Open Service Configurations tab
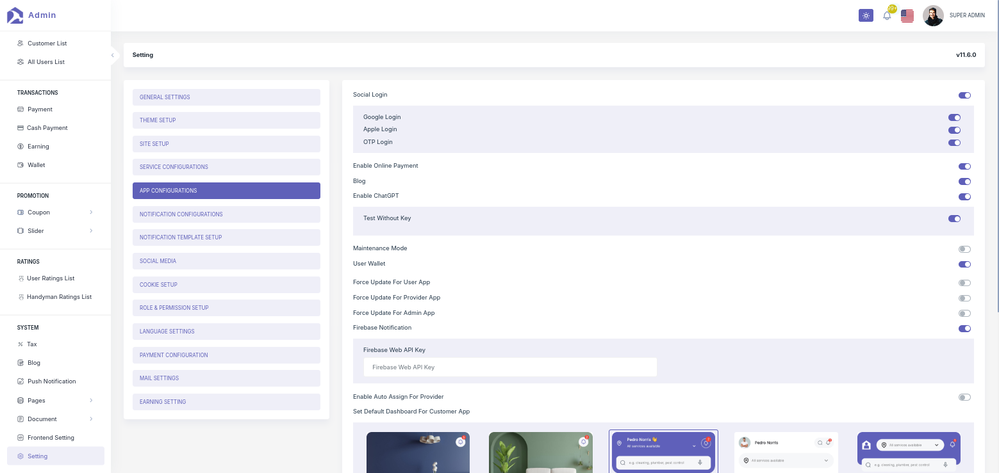This screenshot has width=999, height=473. (x=226, y=167)
